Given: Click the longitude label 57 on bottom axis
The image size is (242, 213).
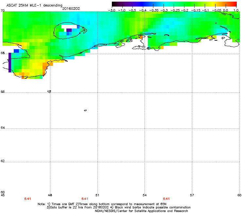Looking at the screenshot, I should [192, 195].
